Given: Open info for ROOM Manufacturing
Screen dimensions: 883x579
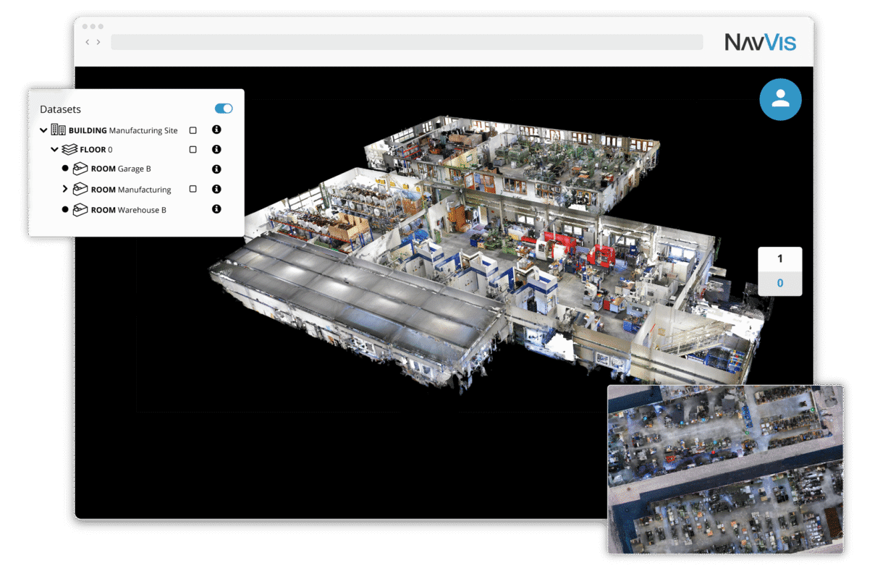Looking at the screenshot, I should (216, 189).
